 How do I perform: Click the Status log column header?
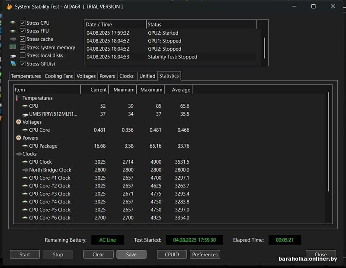(x=201, y=25)
